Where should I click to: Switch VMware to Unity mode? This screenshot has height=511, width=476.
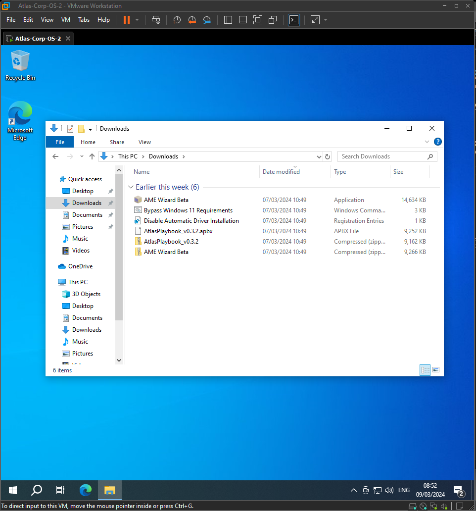(x=273, y=20)
